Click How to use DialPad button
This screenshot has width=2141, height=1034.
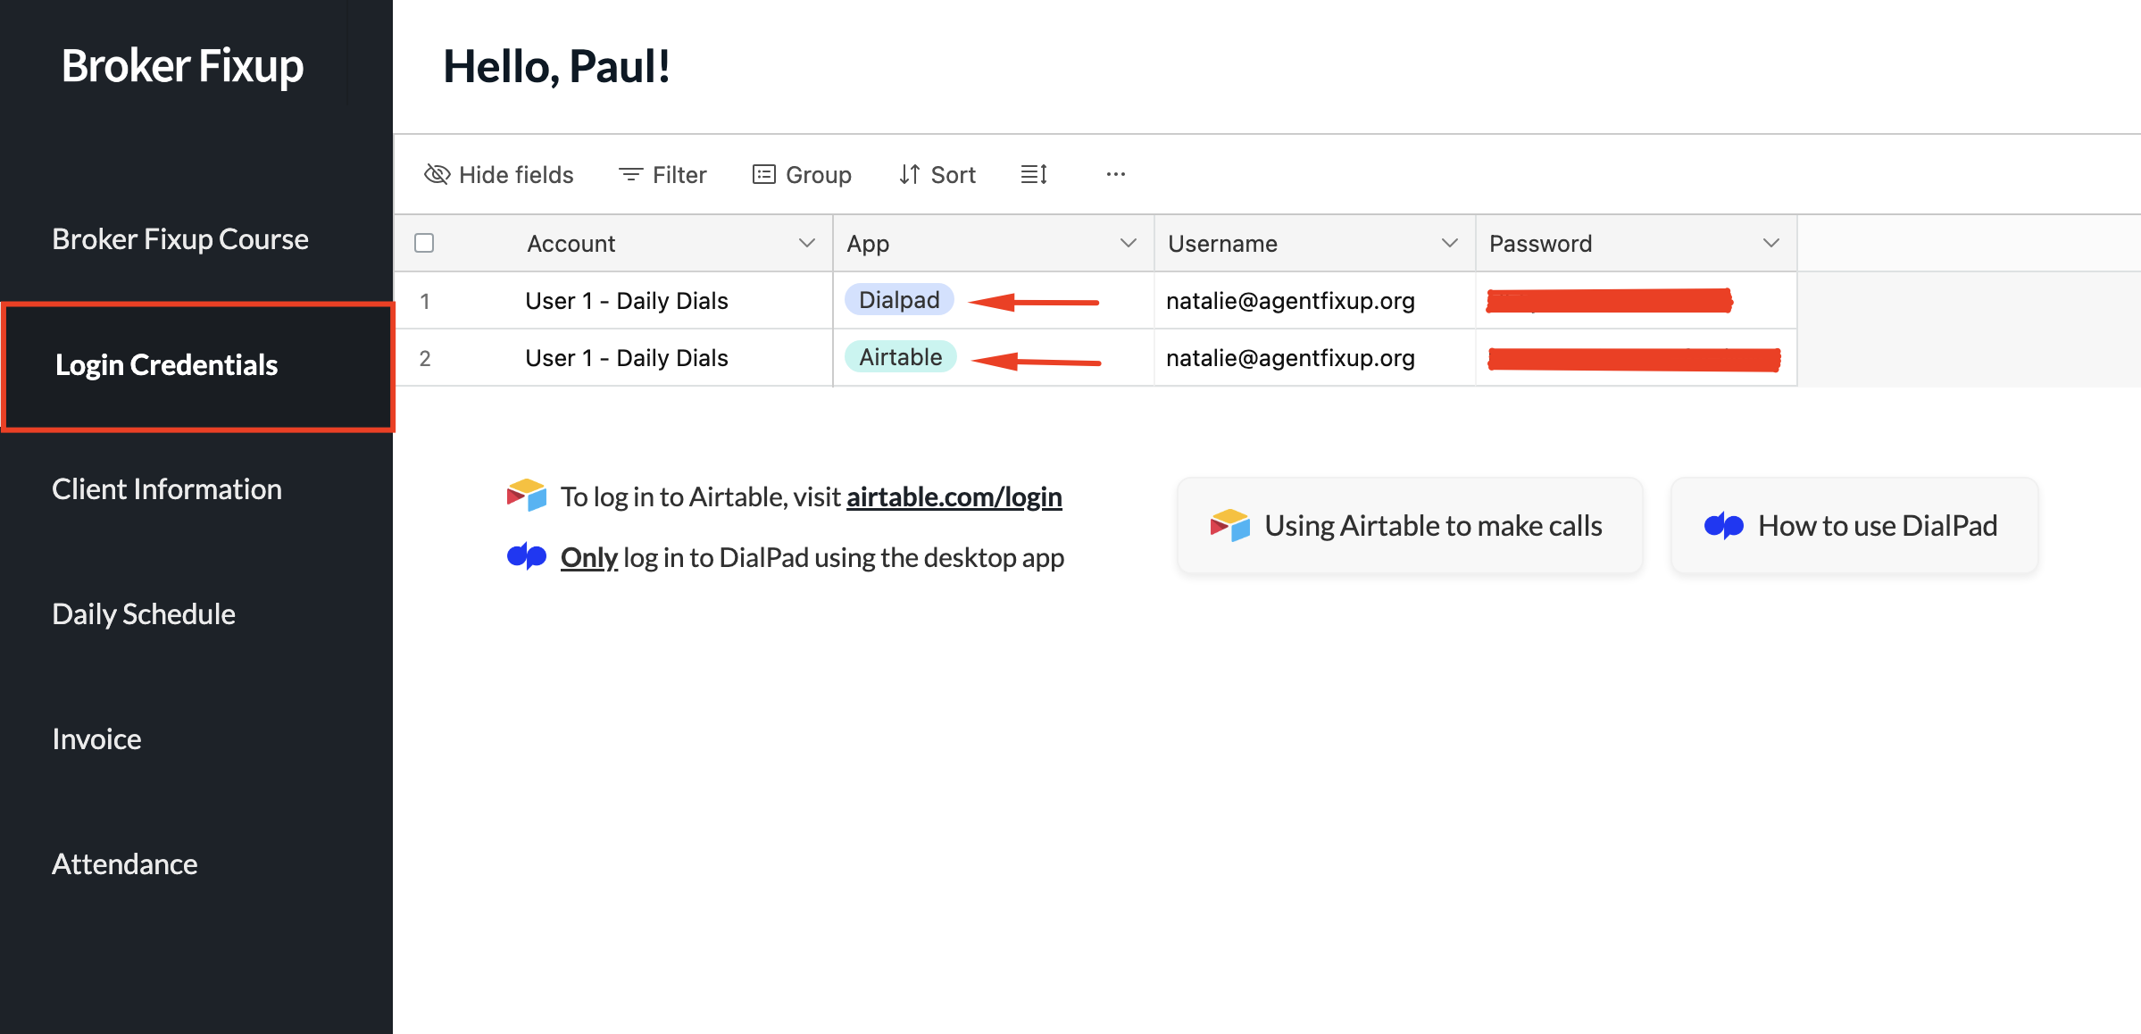[x=1854, y=526]
